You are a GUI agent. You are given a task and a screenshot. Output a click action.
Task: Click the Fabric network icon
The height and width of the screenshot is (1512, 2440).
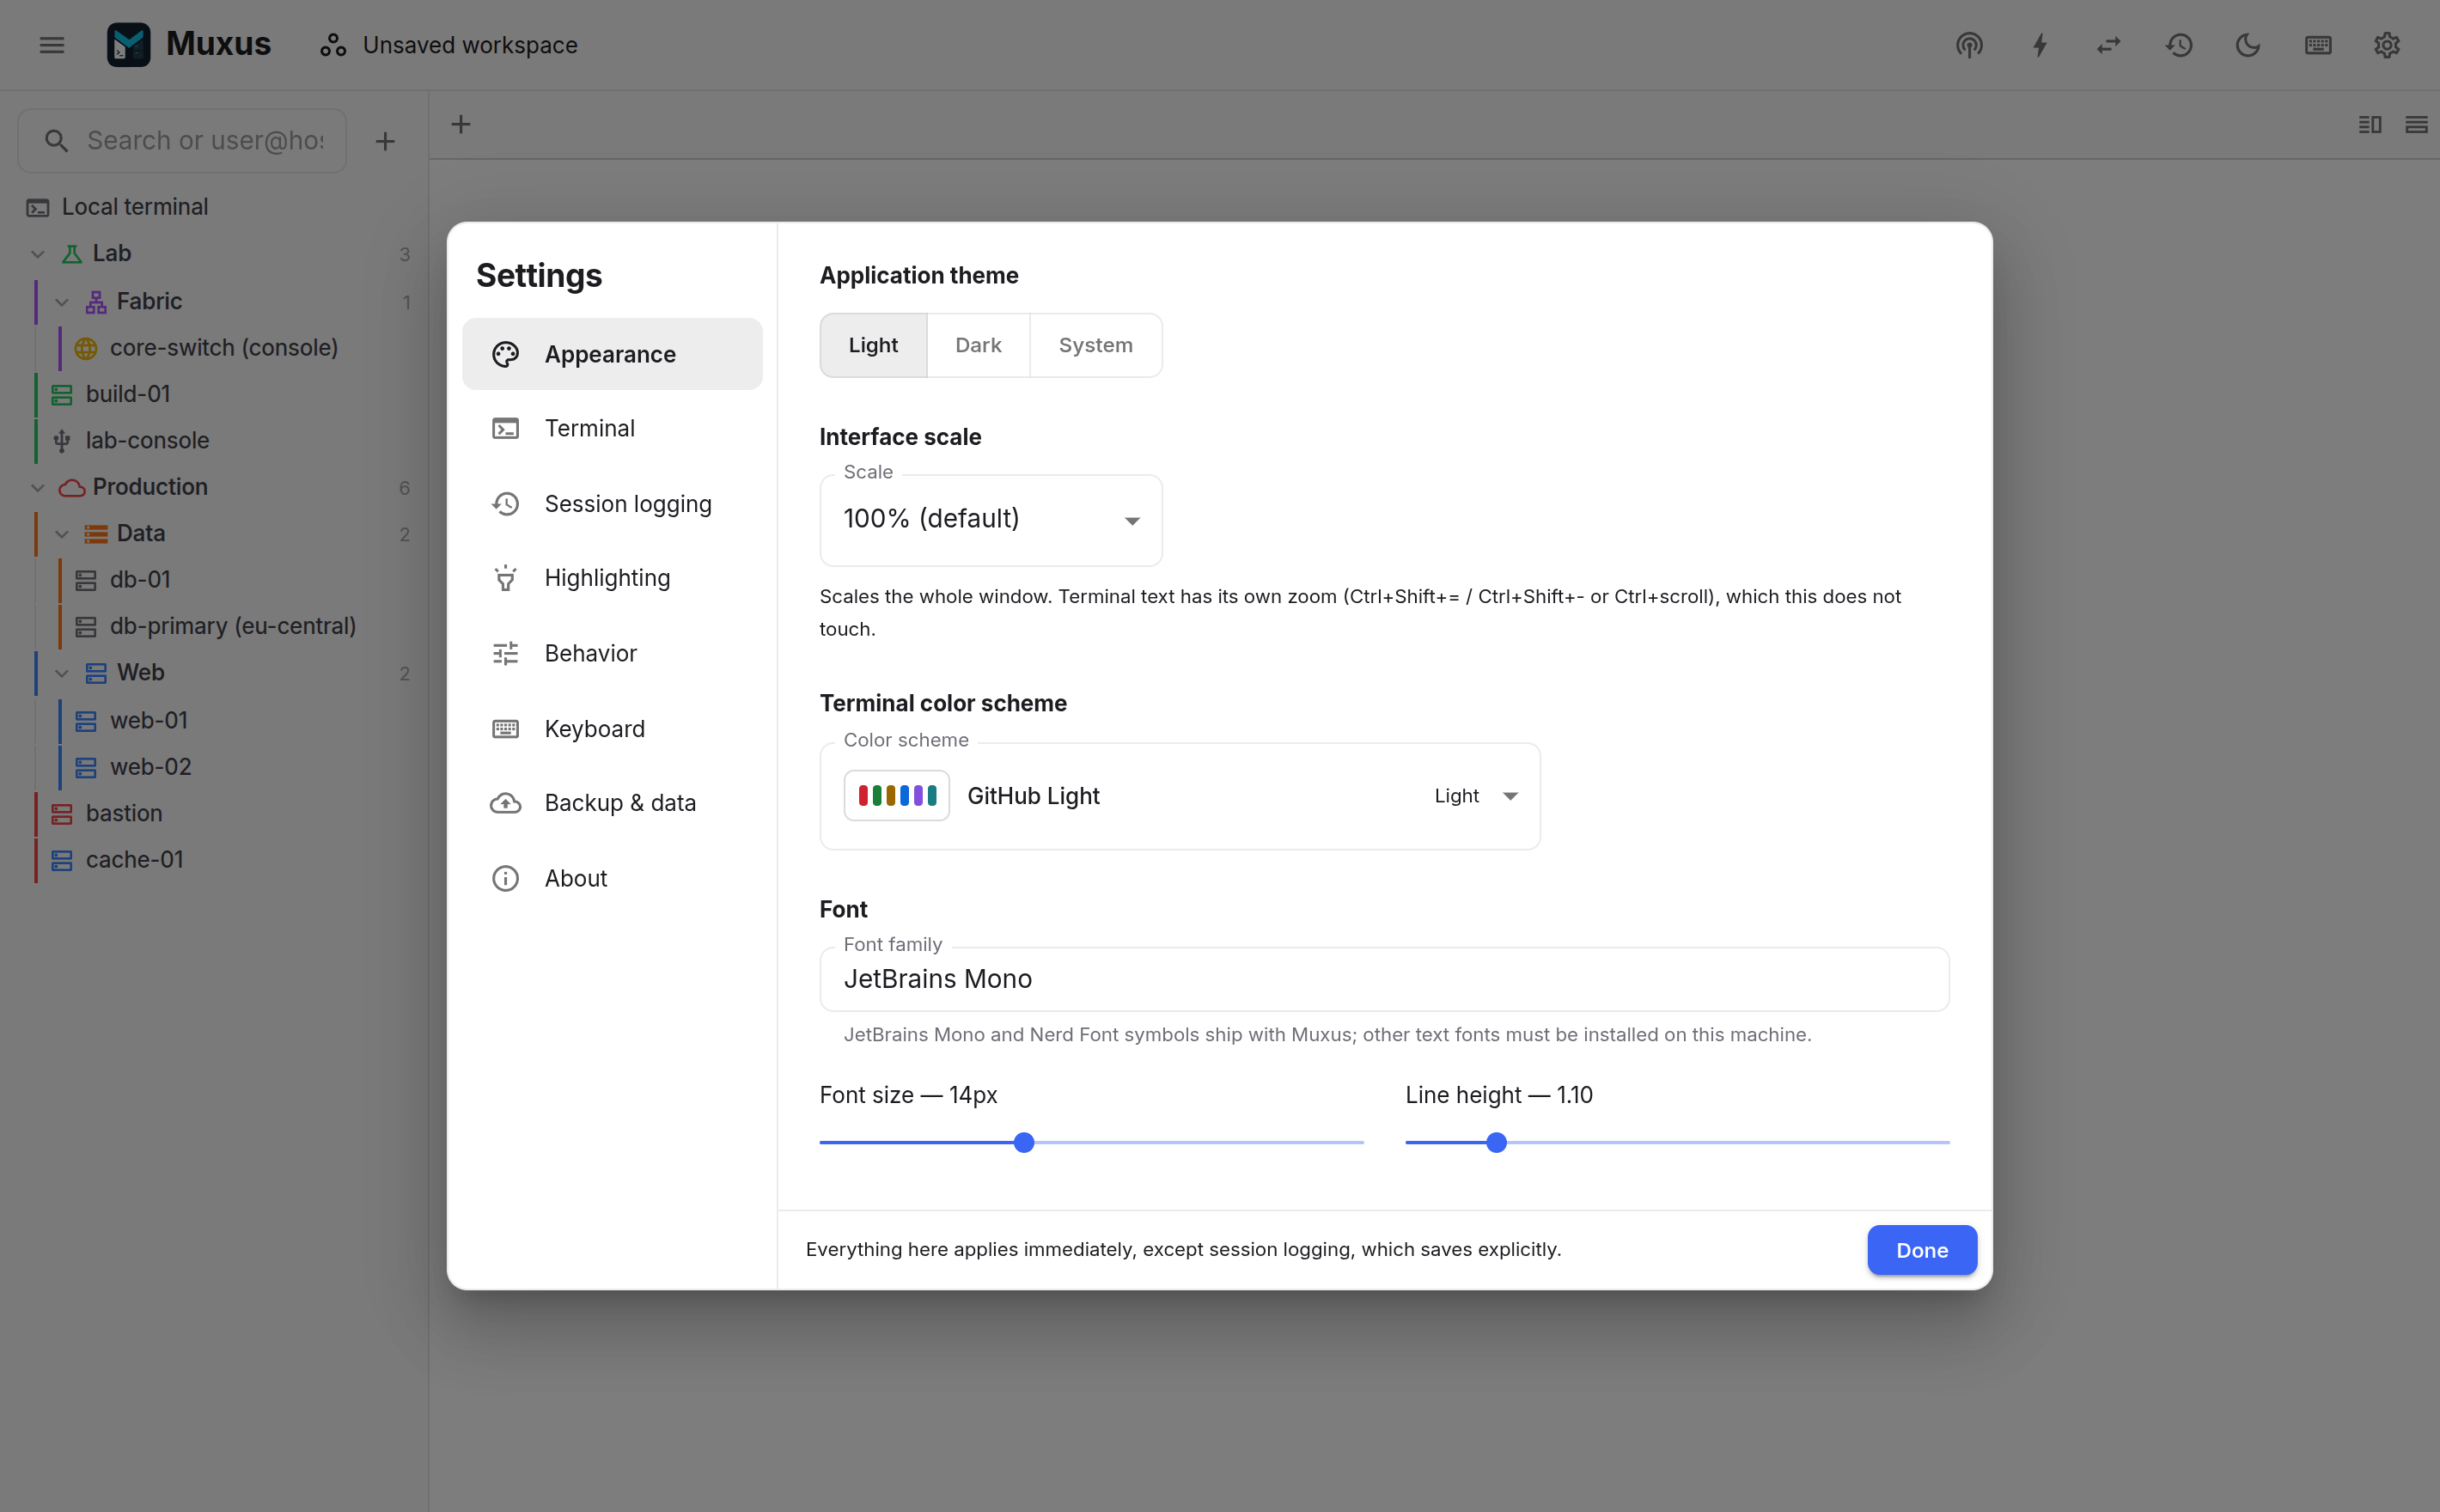point(96,302)
